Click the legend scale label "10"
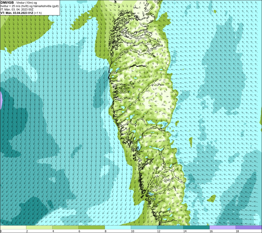 (133, 231)
